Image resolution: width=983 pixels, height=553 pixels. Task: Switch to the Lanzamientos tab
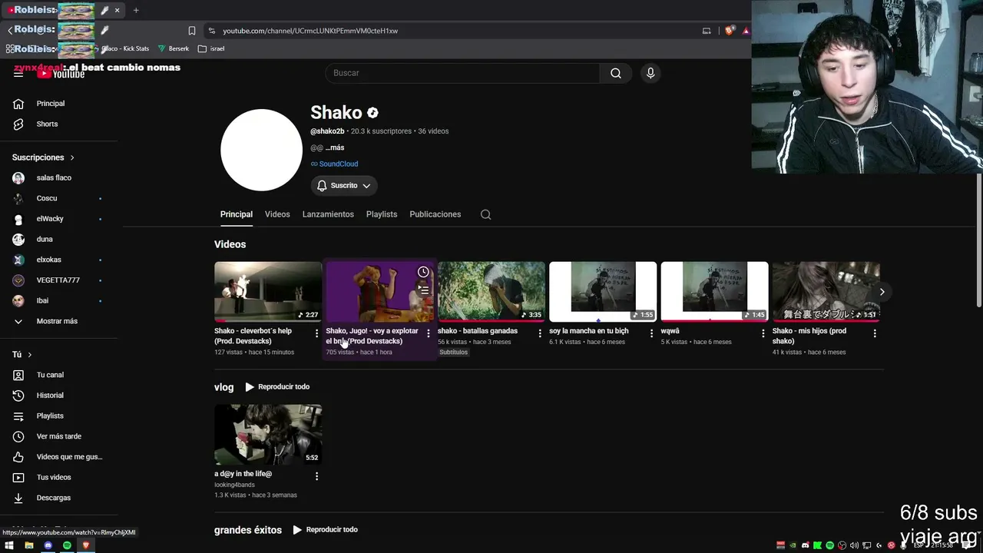(328, 214)
